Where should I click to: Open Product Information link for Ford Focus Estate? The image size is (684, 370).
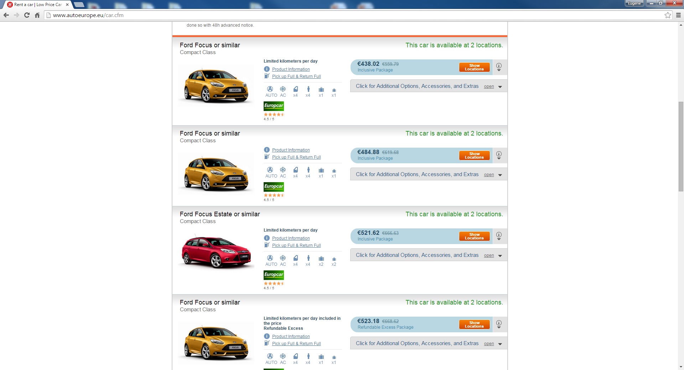291,238
